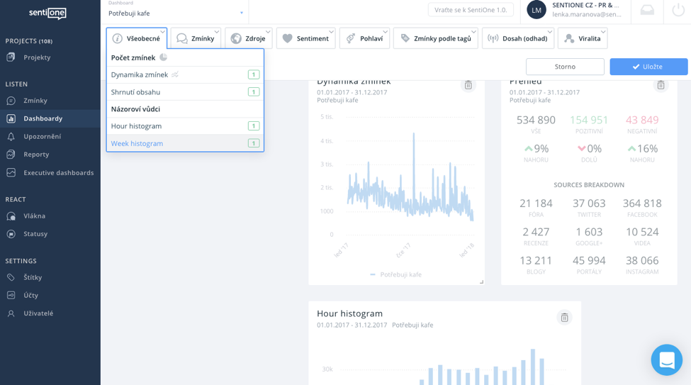
Task: Toggle the Dynamika zmínek count badge
Action: coord(253,74)
